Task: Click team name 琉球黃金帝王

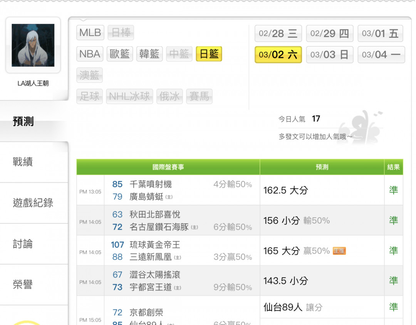Action: click(155, 245)
